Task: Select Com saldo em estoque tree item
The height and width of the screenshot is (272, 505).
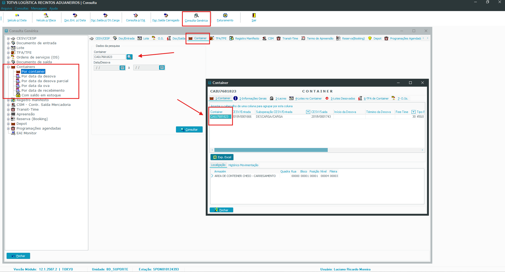Action: pos(41,95)
